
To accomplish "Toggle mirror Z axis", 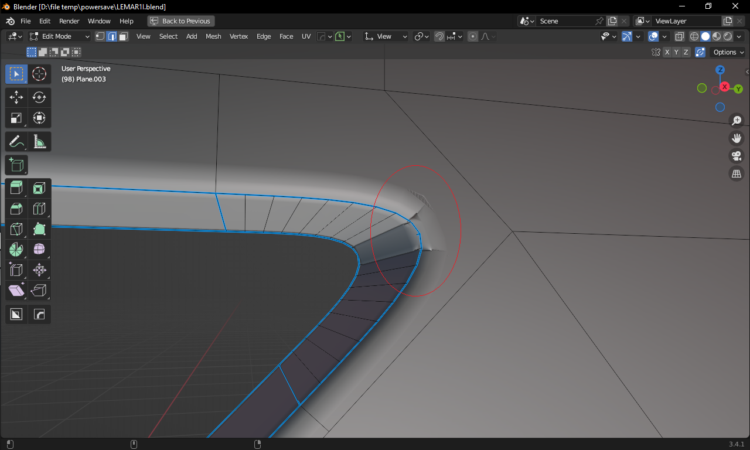I will coord(686,52).
